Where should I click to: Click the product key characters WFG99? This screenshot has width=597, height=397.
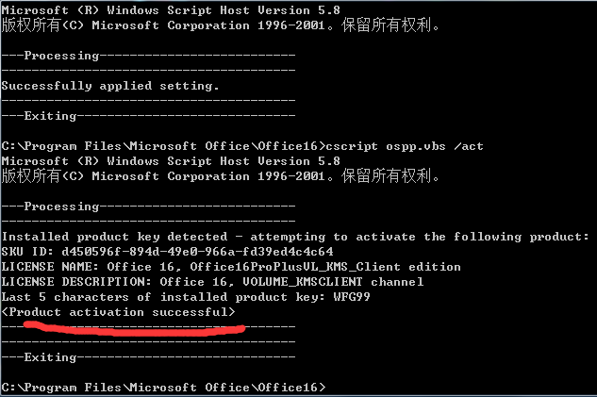tap(352, 297)
